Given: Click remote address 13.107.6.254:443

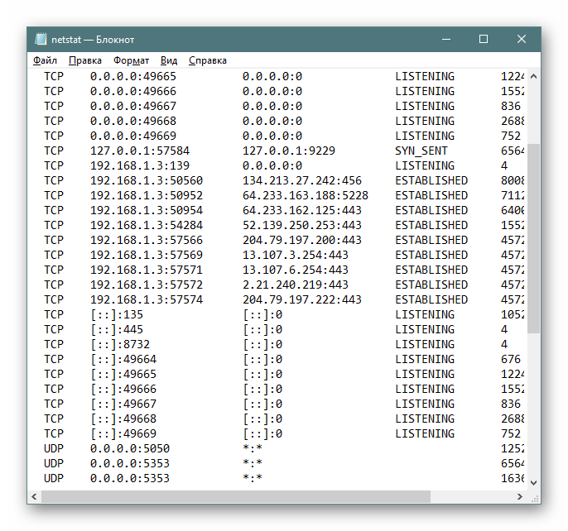Looking at the screenshot, I should click(x=296, y=270).
